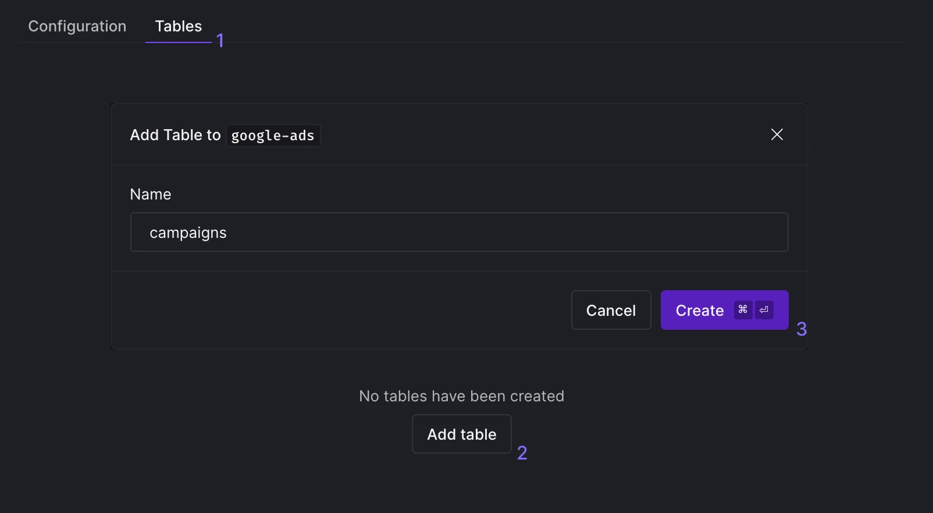This screenshot has width=933, height=513.
Task: Click the google-ads code label
Action: [x=273, y=136]
